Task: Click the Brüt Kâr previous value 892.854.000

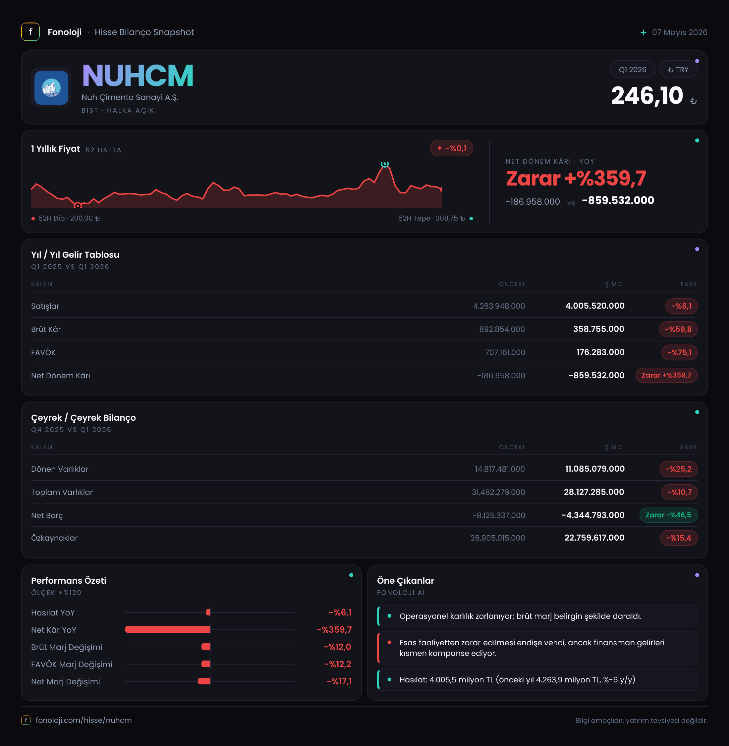Action: click(502, 329)
